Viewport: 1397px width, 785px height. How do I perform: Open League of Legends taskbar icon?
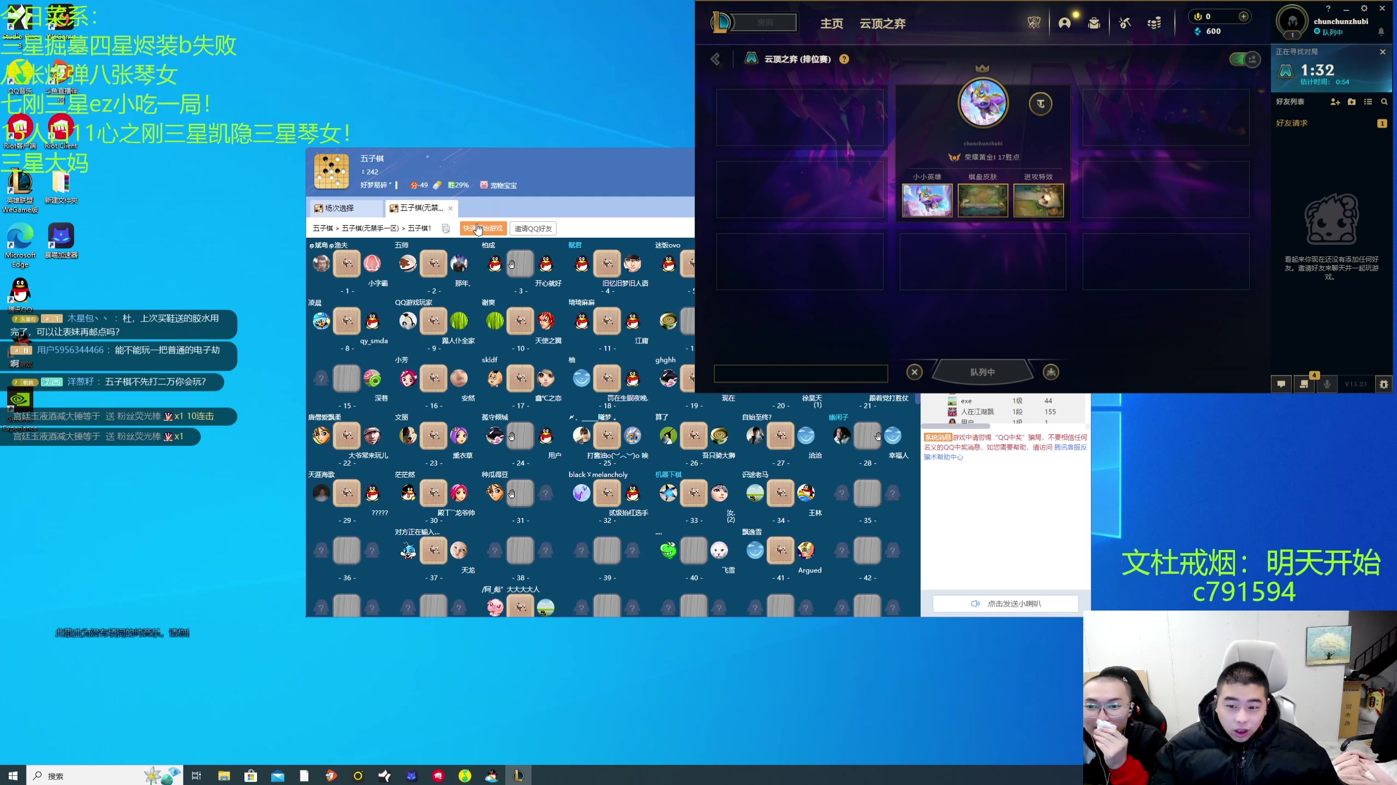click(x=518, y=775)
